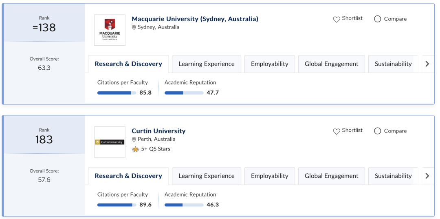Click the Macquarie University logo thumbnail

tap(110, 30)
